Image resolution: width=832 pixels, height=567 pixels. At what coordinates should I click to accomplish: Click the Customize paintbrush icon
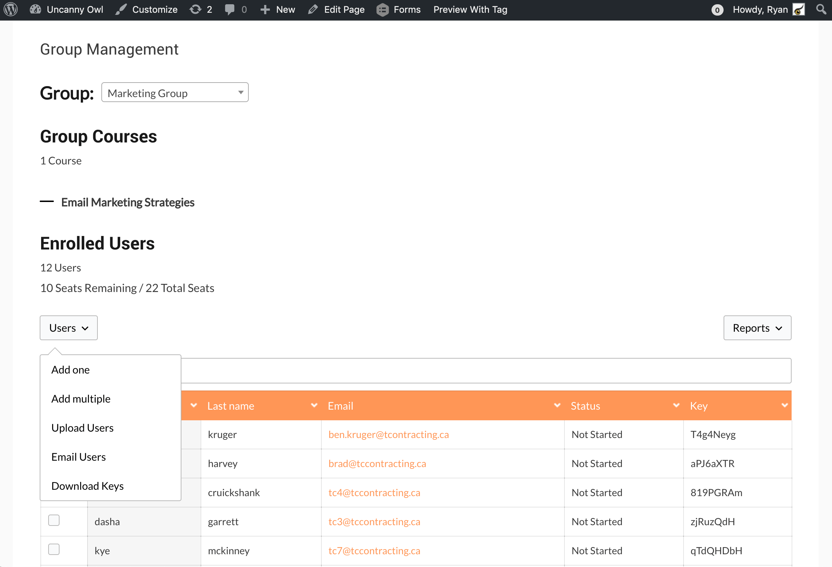pos(121,10)
